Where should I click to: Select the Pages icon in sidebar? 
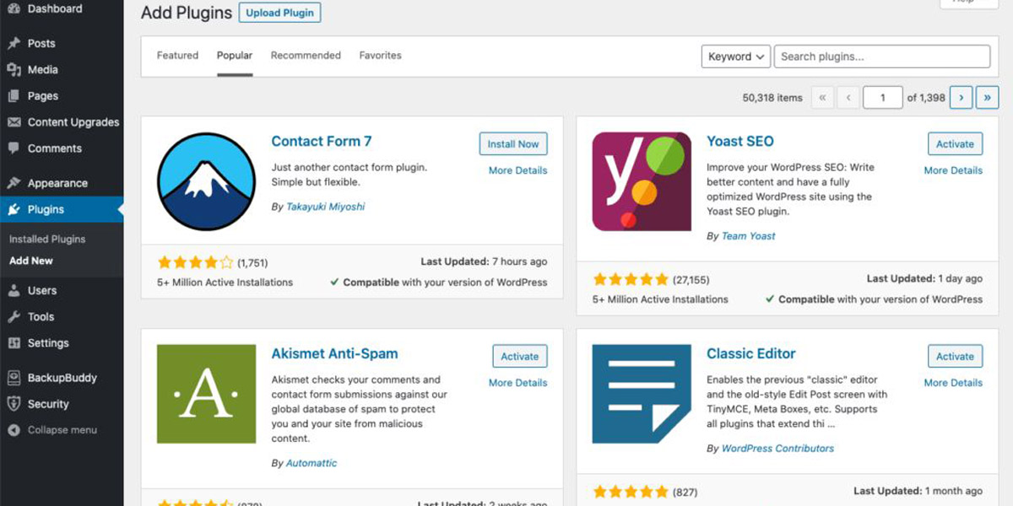pyautogui.click(x=14, y=95)
